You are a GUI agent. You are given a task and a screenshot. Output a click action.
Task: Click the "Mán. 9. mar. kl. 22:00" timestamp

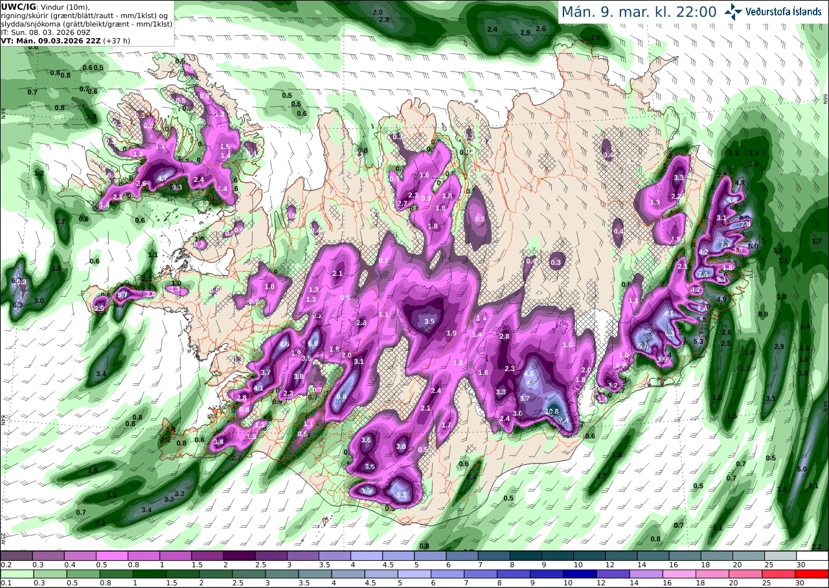[x=639, y=12]
